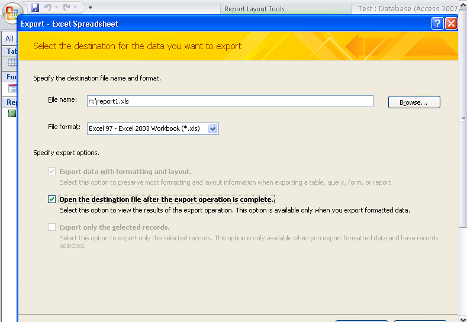Click the 'File format:' label
The height and width of the screenshot is (322, 467).
point(64,127)
